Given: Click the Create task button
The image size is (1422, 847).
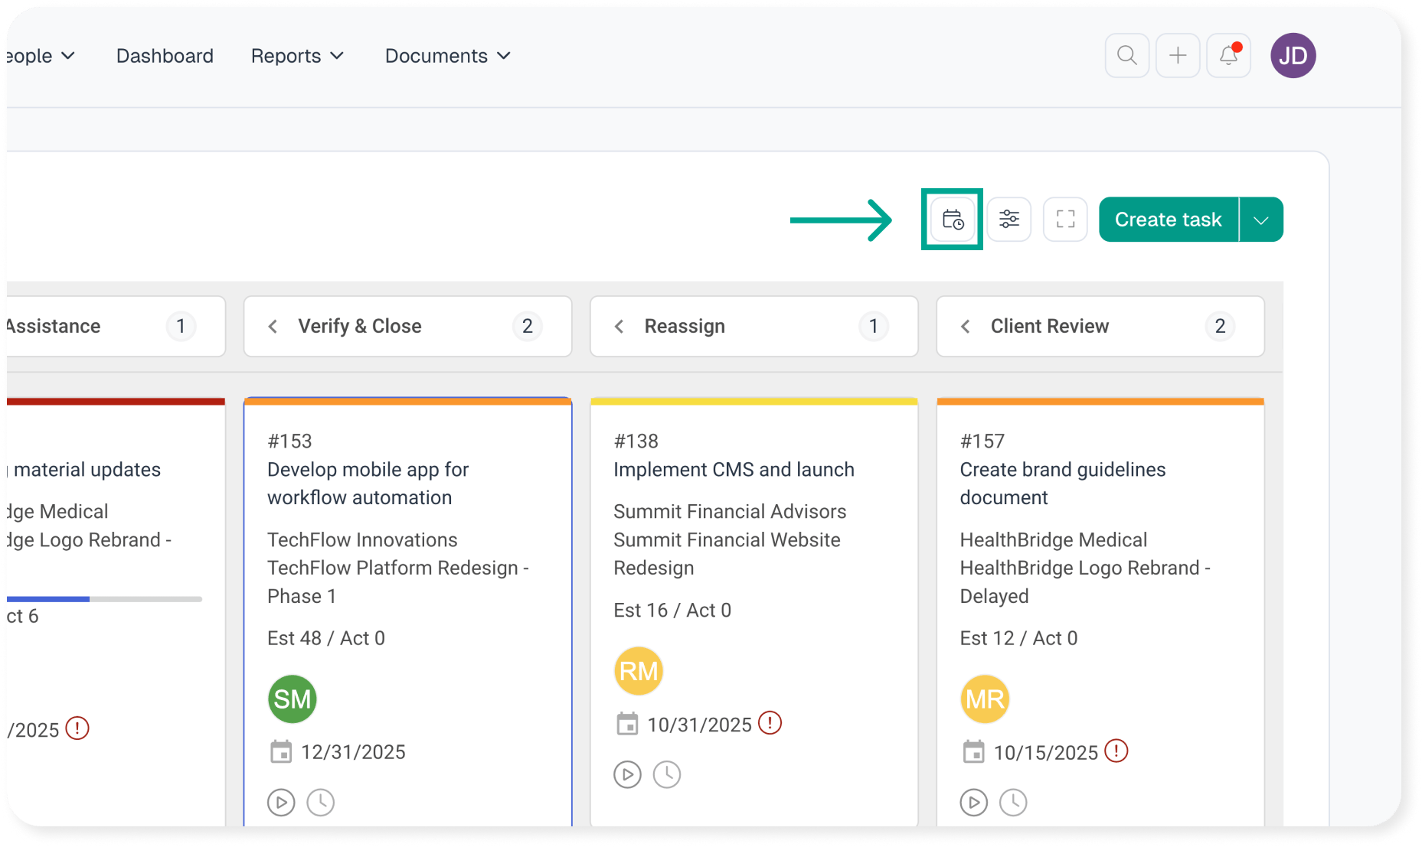Looking at the screenshot, I should (x=1168, y=220).
